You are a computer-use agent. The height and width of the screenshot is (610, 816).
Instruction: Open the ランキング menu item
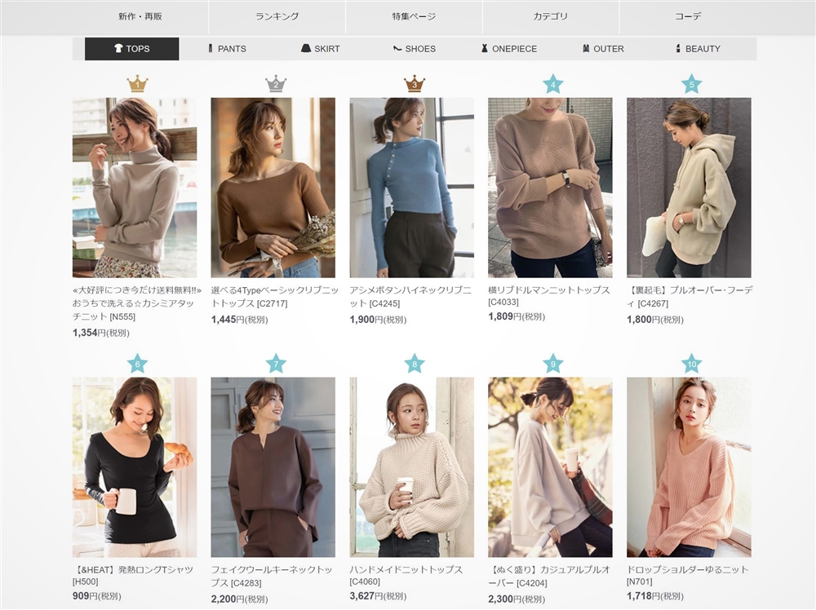coord(277,16)
